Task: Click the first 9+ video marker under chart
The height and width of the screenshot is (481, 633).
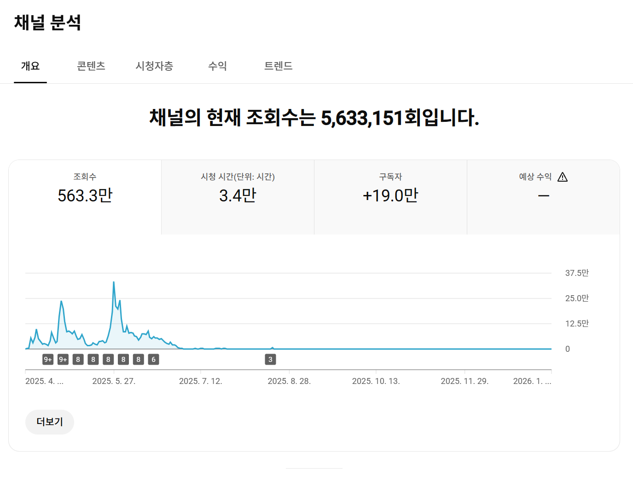Action: tap(48, 359)
